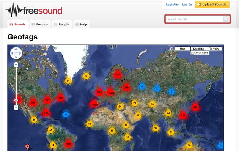Pan the map down arrow
Screen dimensions: 239x151
[x=16, y=57]
